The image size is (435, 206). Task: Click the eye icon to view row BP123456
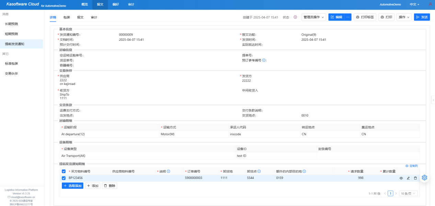point(401,178)
